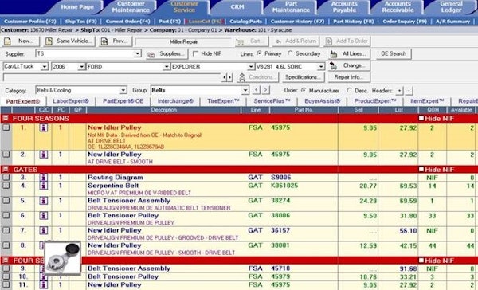478x290 pixels.
Task: Open the Category Belts & Cooling dropdown
Action: pos(123,90)
